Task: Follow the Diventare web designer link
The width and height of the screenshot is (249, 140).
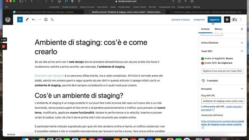Action: point(49,76)
